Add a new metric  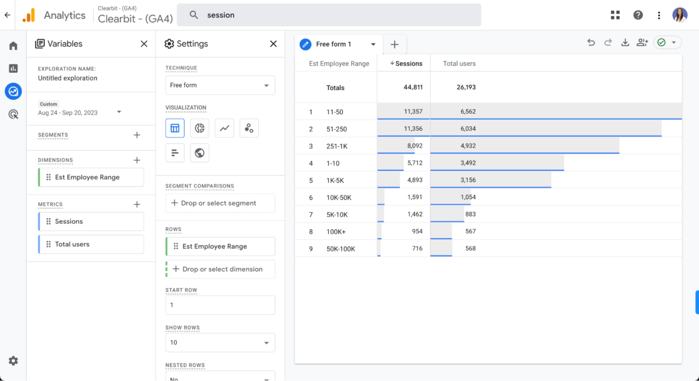coord(137,204)
